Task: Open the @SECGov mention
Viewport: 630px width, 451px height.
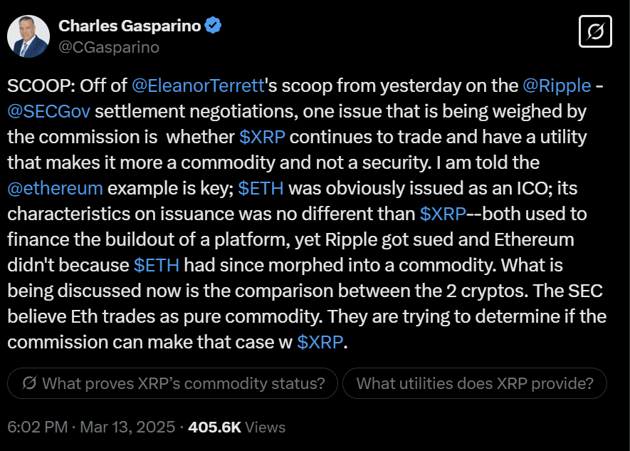Action: 48,111
